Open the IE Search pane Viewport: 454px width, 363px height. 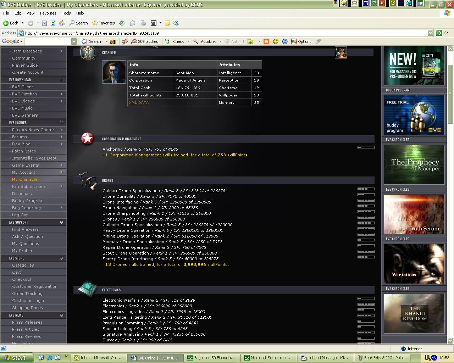click(78, 23)
